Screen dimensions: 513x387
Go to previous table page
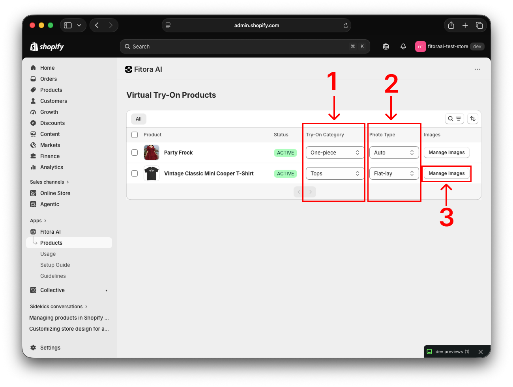coord(299,192)
